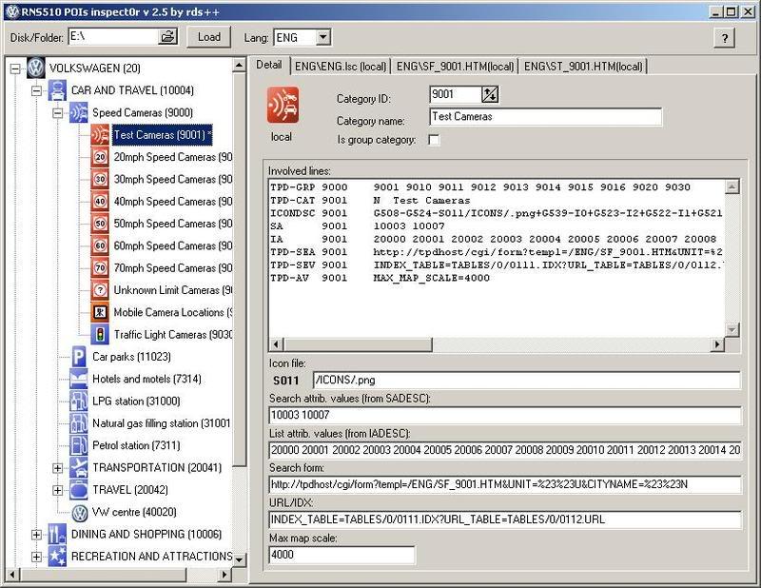Click the Travel globe icon
The image size is (761, 588).
(x=79, y=489)
